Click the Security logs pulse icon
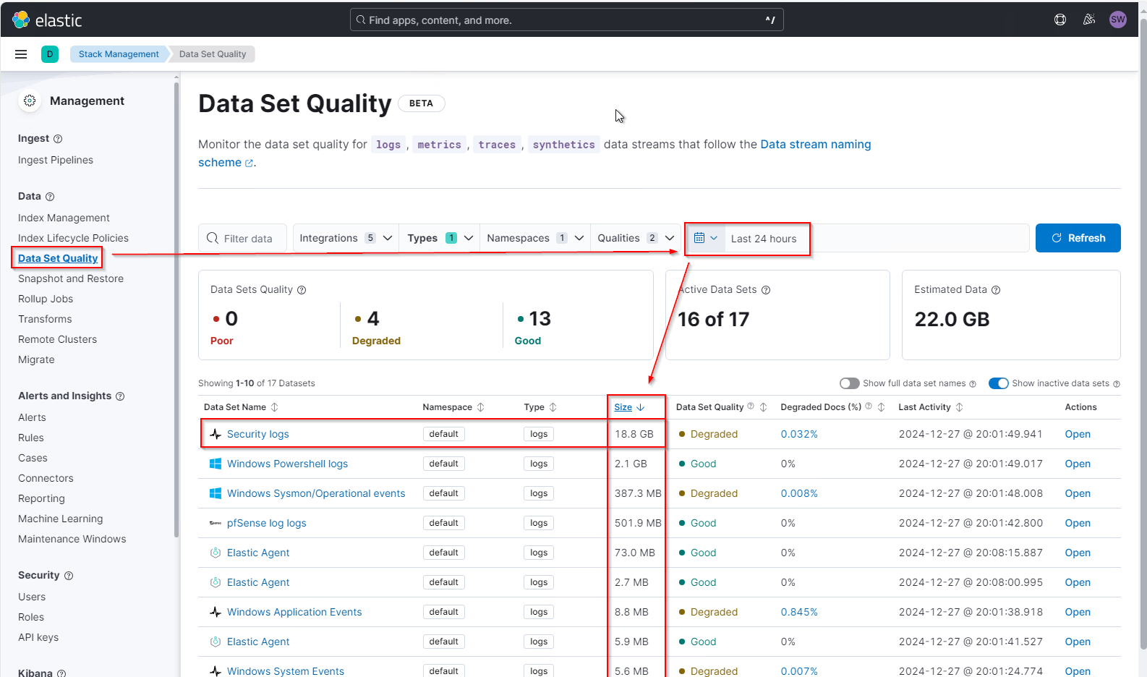 pos(216,434)
